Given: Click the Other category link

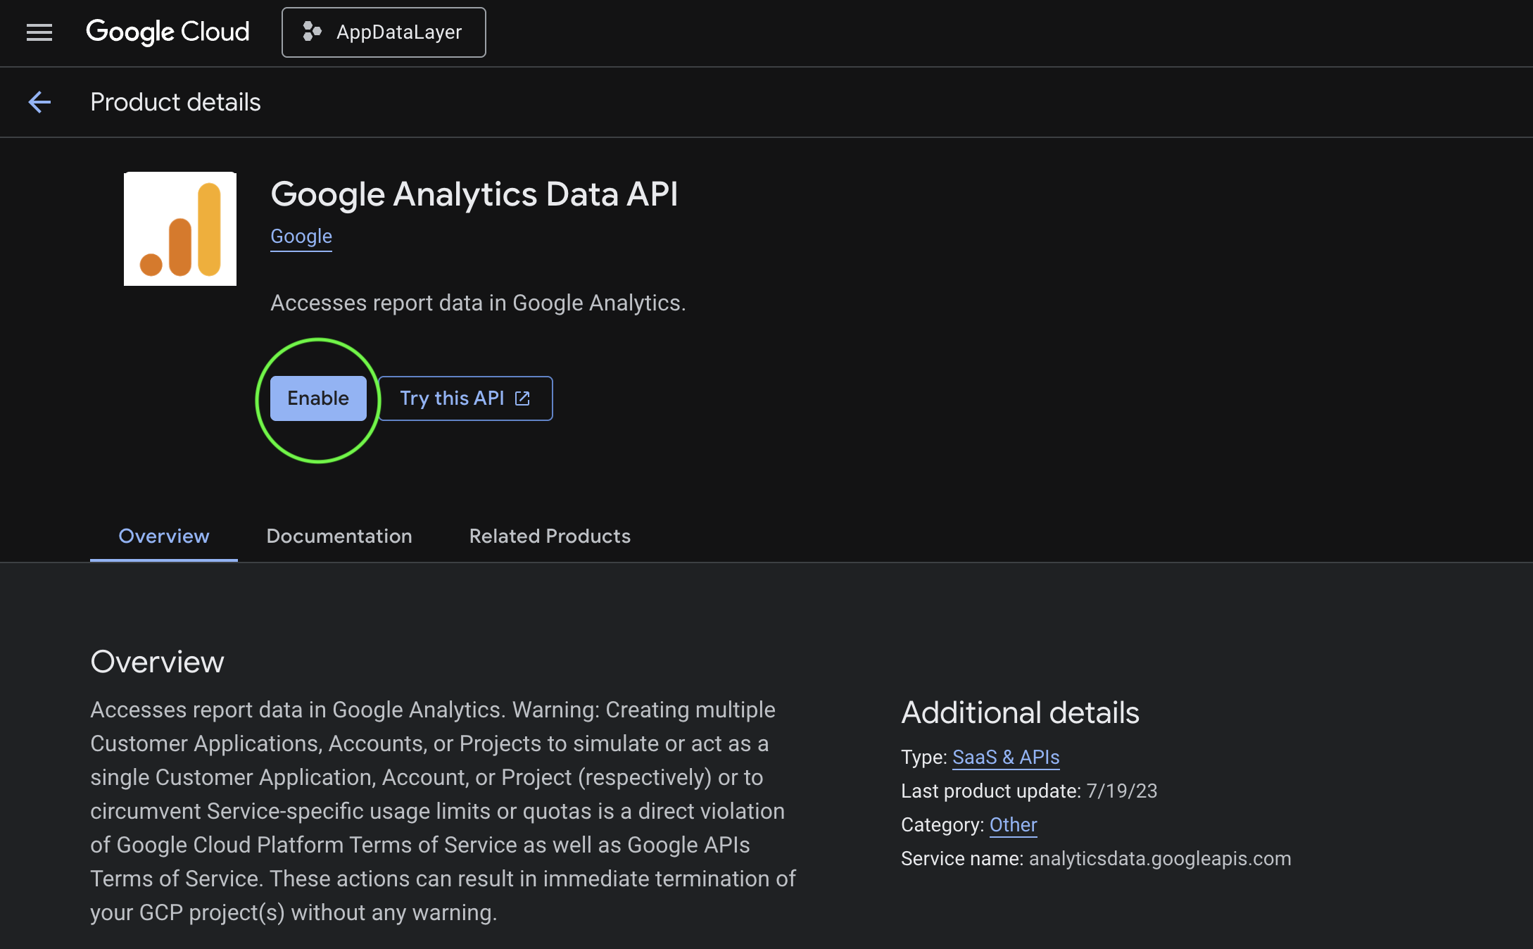Looking at the screenshot, I should pyautogui.click(x=1013, y=825).
